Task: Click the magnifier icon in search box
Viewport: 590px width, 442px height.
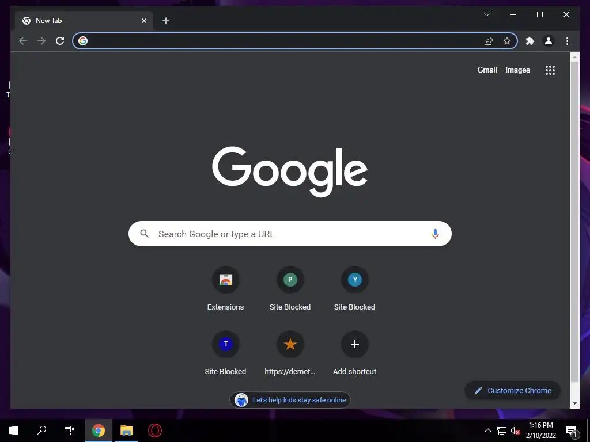Action: click(x=145, y=234)
